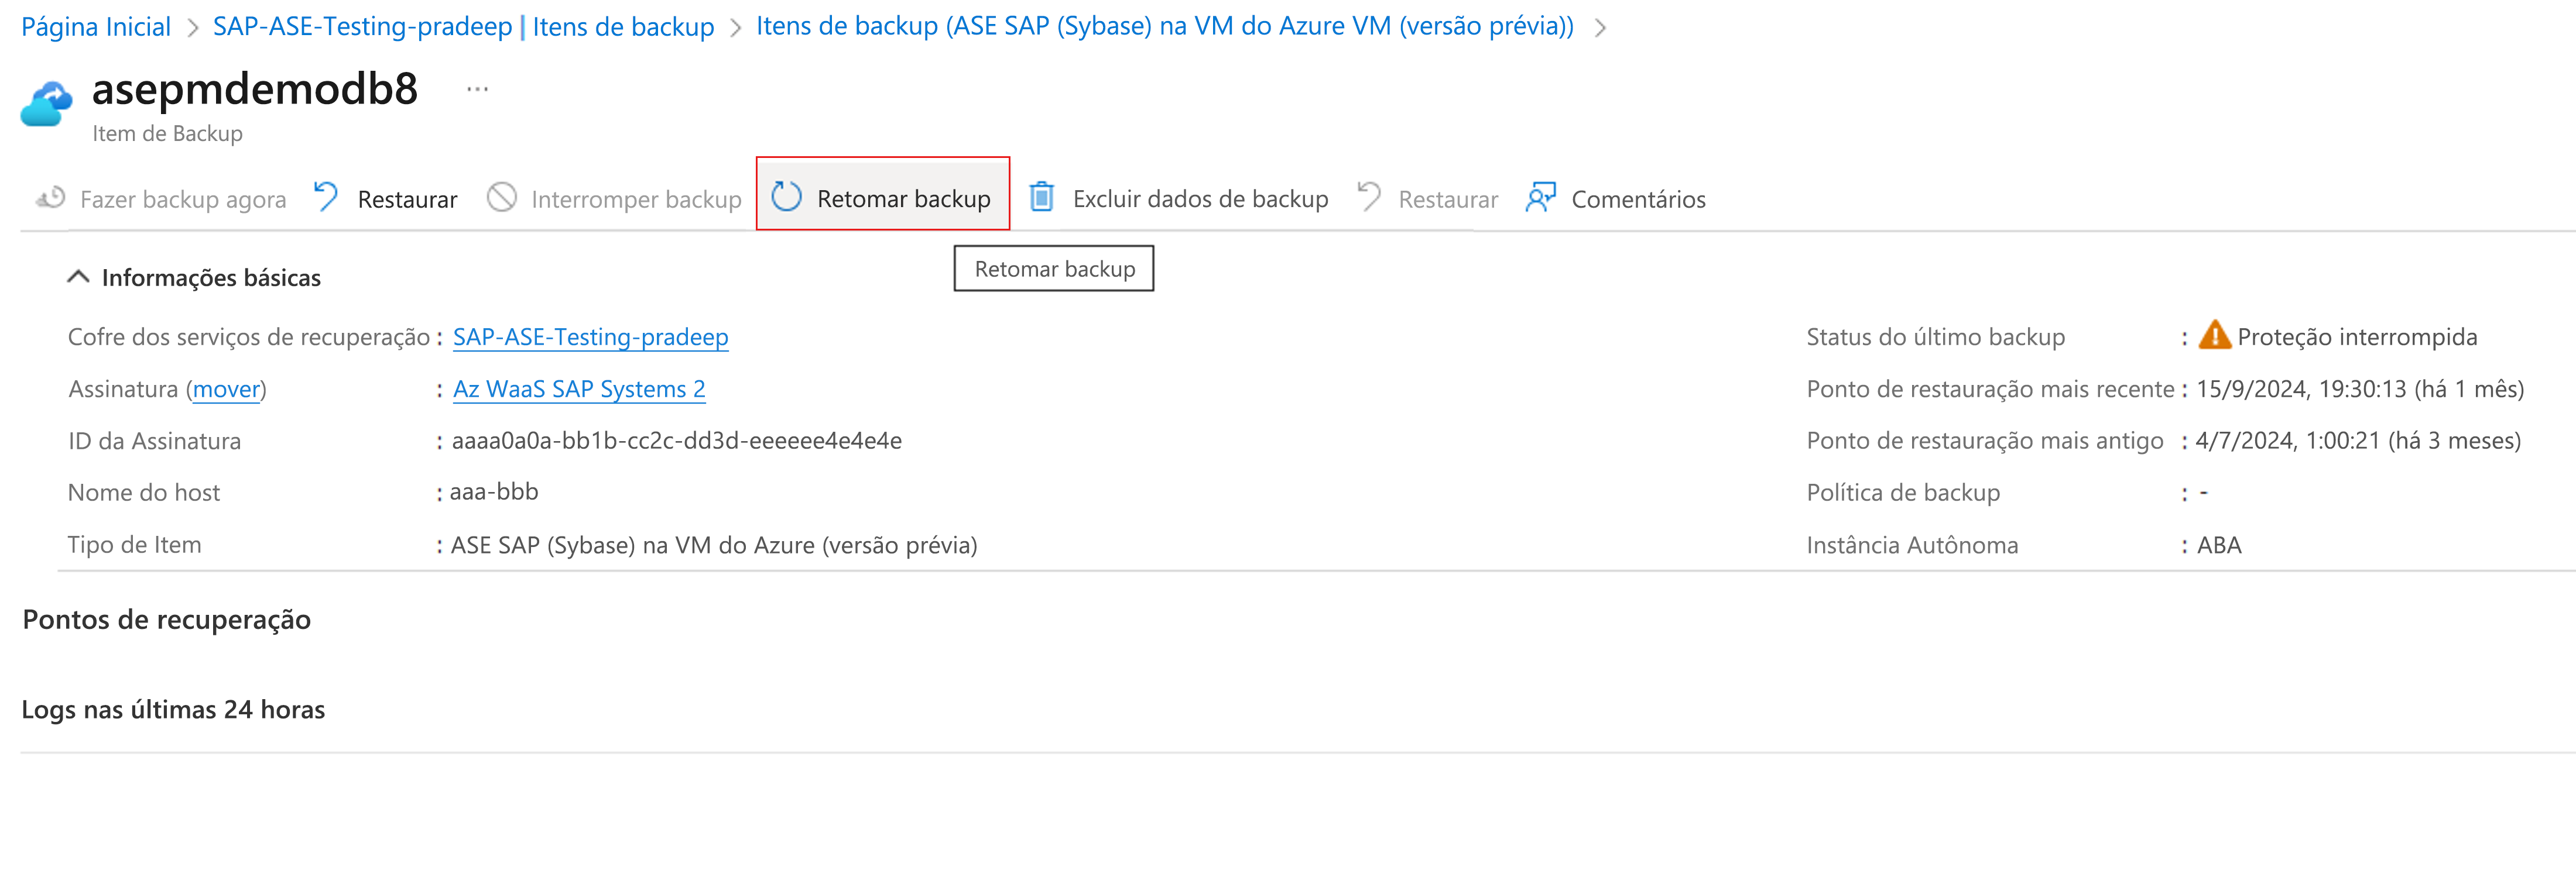Click the backup item cloud icon

pos(46,104)
